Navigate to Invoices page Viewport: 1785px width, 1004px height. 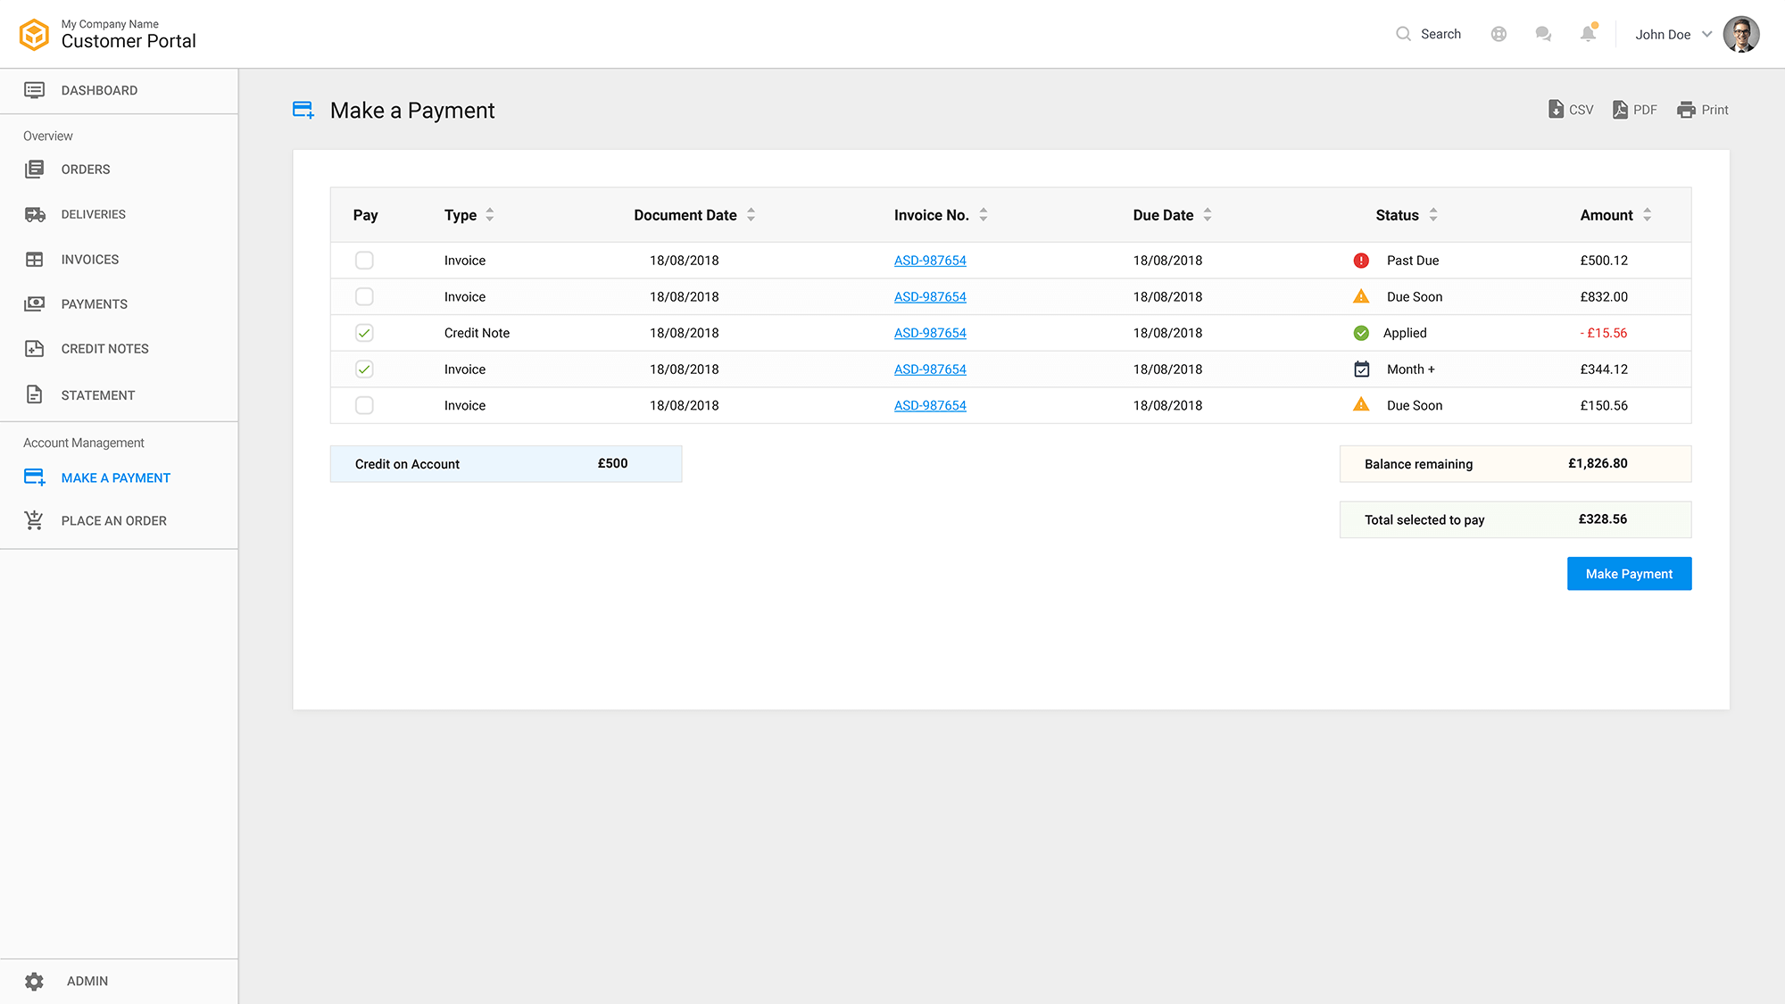[90, 260]
